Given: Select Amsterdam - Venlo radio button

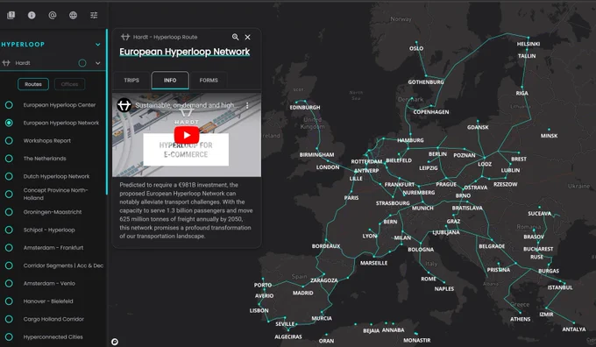Looking at the screenshot, I should (9, 284).
